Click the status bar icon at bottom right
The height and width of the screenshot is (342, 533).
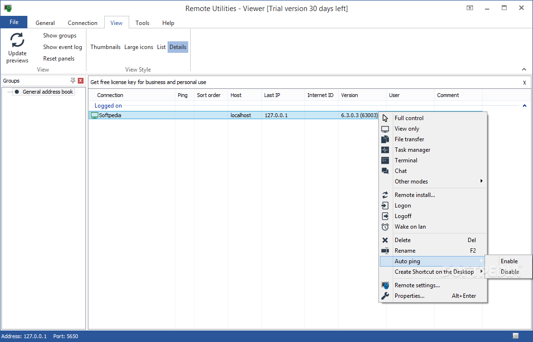515,336
